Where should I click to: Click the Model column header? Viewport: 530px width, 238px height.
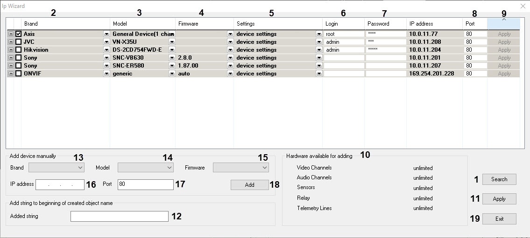coord(142,24)
